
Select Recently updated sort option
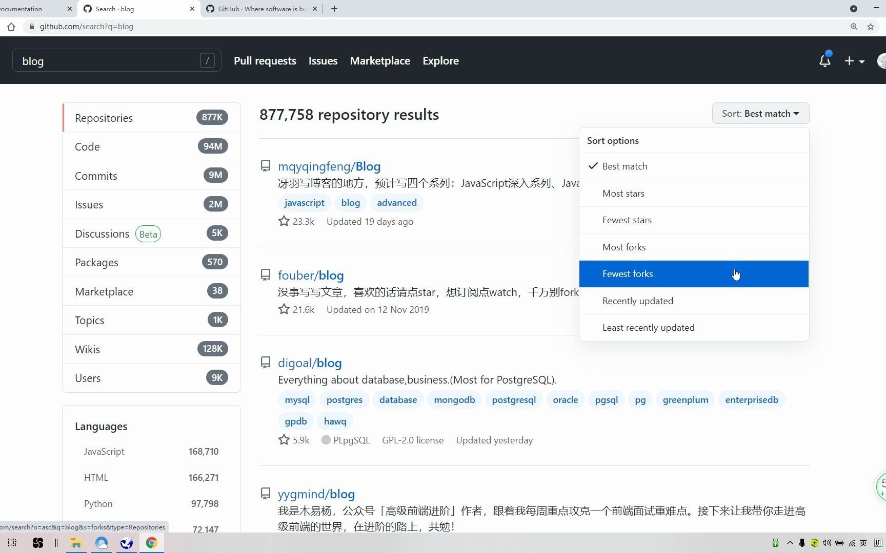pyautogui.click(x=694, y=301)
